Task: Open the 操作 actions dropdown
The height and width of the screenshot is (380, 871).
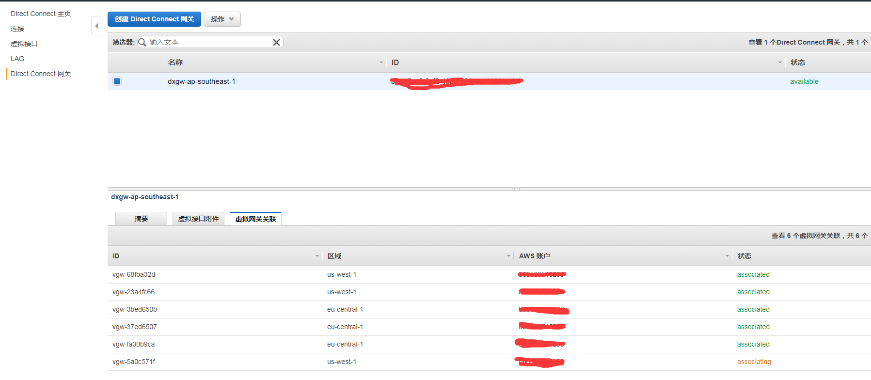Action: (222, 19)
